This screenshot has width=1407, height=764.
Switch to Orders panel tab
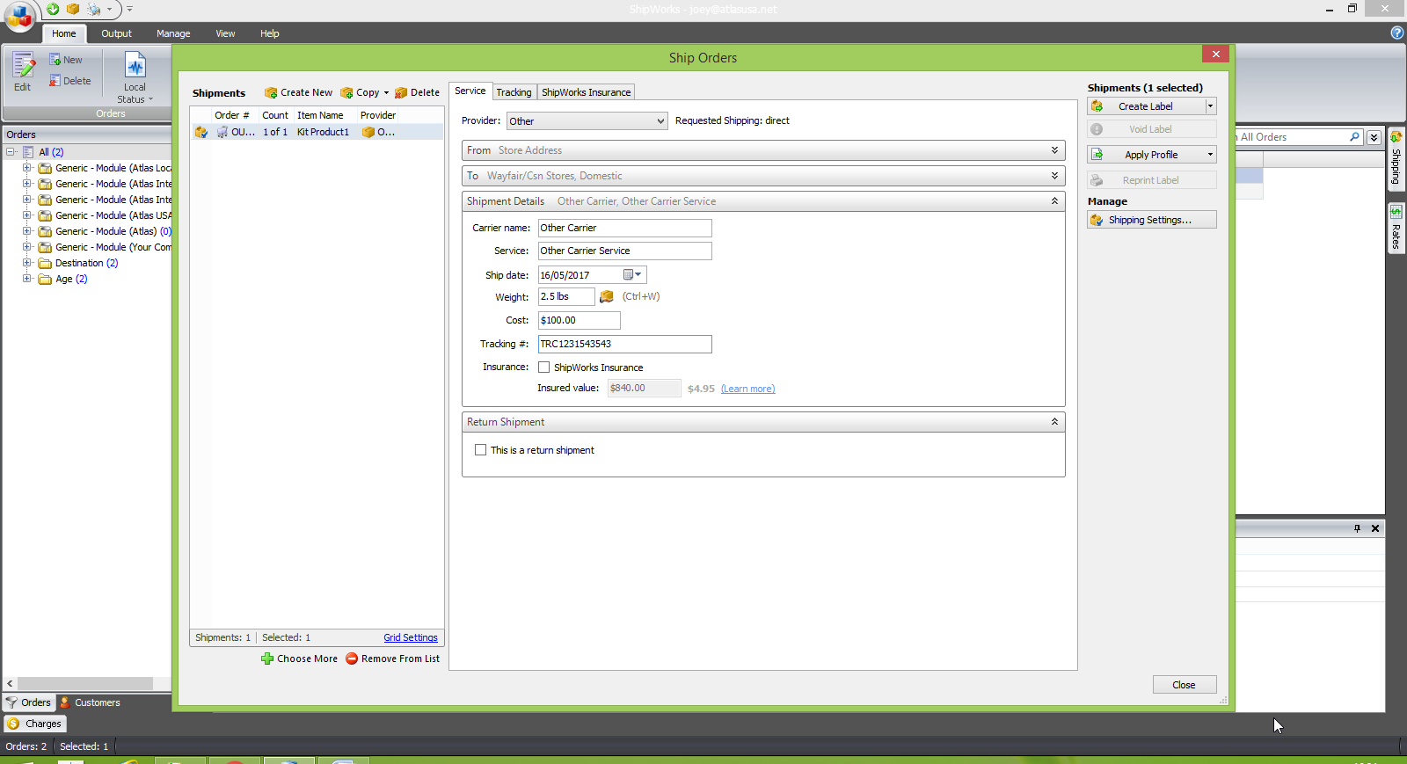coord(29,702)
